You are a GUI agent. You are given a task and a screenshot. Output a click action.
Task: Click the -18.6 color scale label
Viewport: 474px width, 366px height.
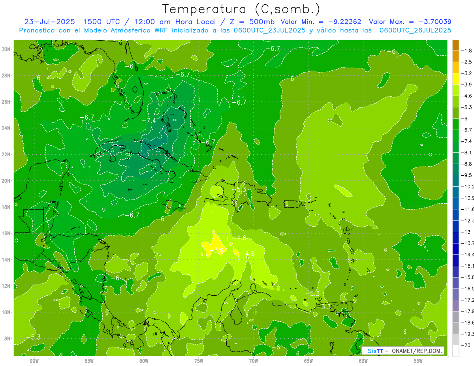[x=468, y=323]
